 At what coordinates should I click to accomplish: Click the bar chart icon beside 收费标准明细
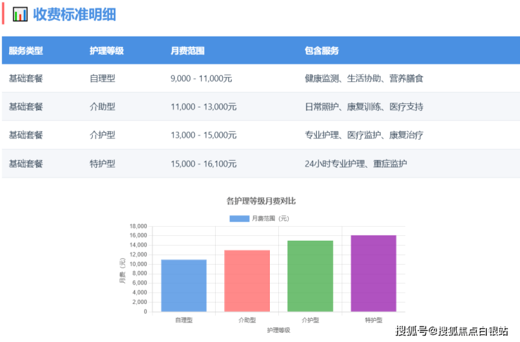pyautogui.click(x=20, y=14)
